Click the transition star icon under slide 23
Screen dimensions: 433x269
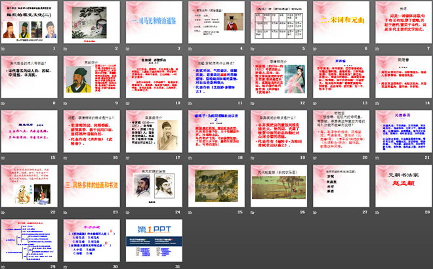point(66,213)
